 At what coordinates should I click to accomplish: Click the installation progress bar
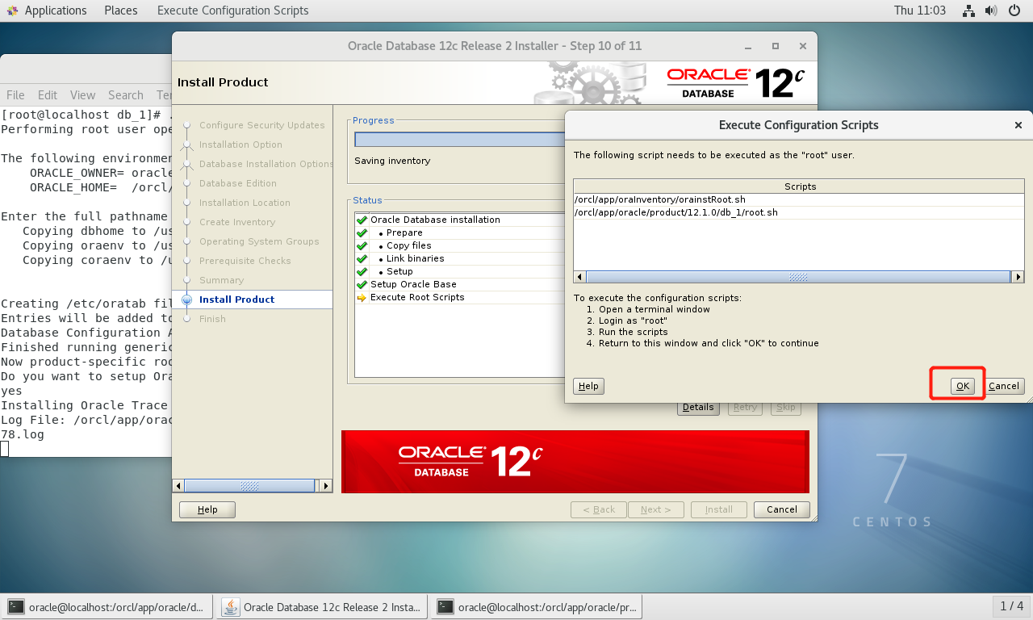click(x=460, y=140)
